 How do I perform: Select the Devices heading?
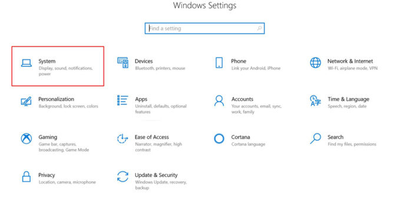point(144,61)
